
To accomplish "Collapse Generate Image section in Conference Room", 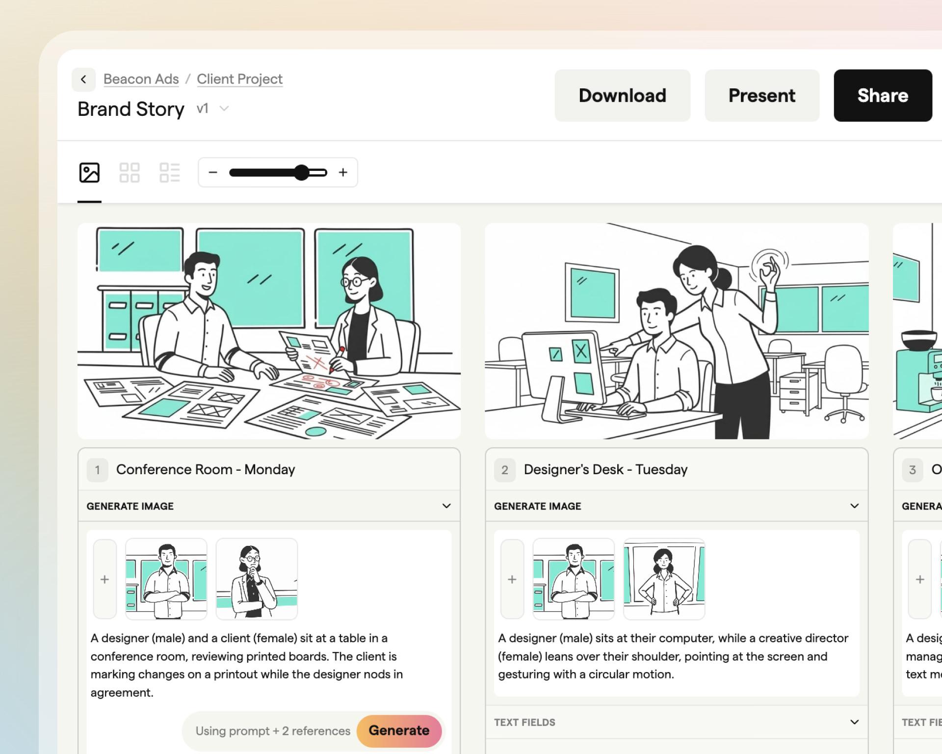I will [x=446, y=506].
